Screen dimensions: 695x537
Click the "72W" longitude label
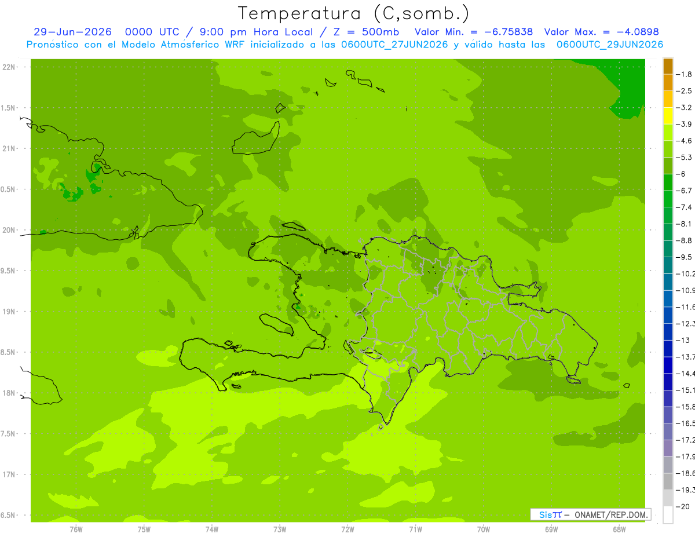pyautogui.click(x=348, y=529)
